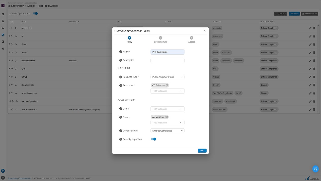The image size is (321, 181).
Task: Remove the Salesforce resource chip
Action: [x=167, y=85]
